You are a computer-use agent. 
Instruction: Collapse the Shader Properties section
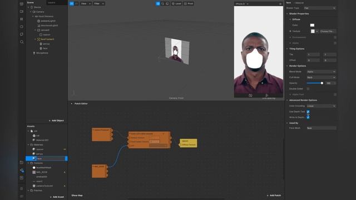(287, 14)
